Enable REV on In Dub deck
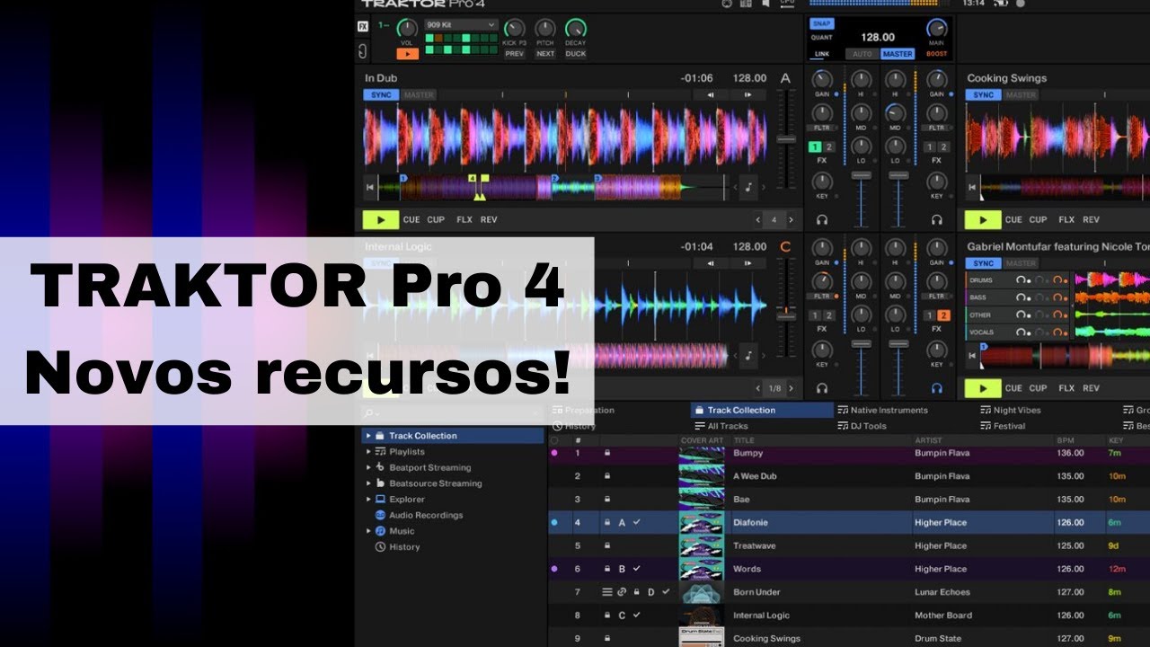The image size is (1150, 647). tap(489, 219)
